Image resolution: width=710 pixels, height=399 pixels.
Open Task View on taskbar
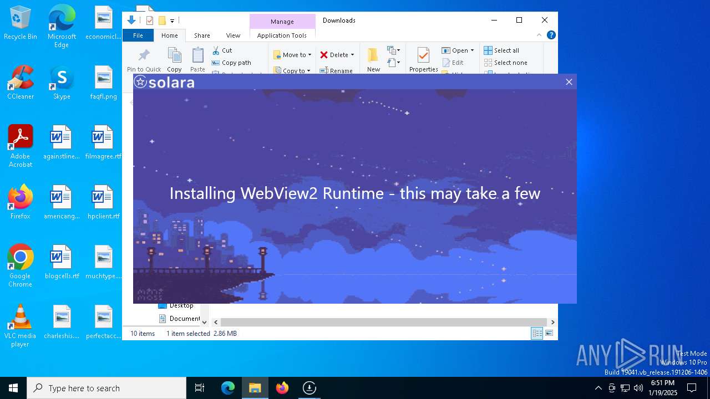pos(200,388)
